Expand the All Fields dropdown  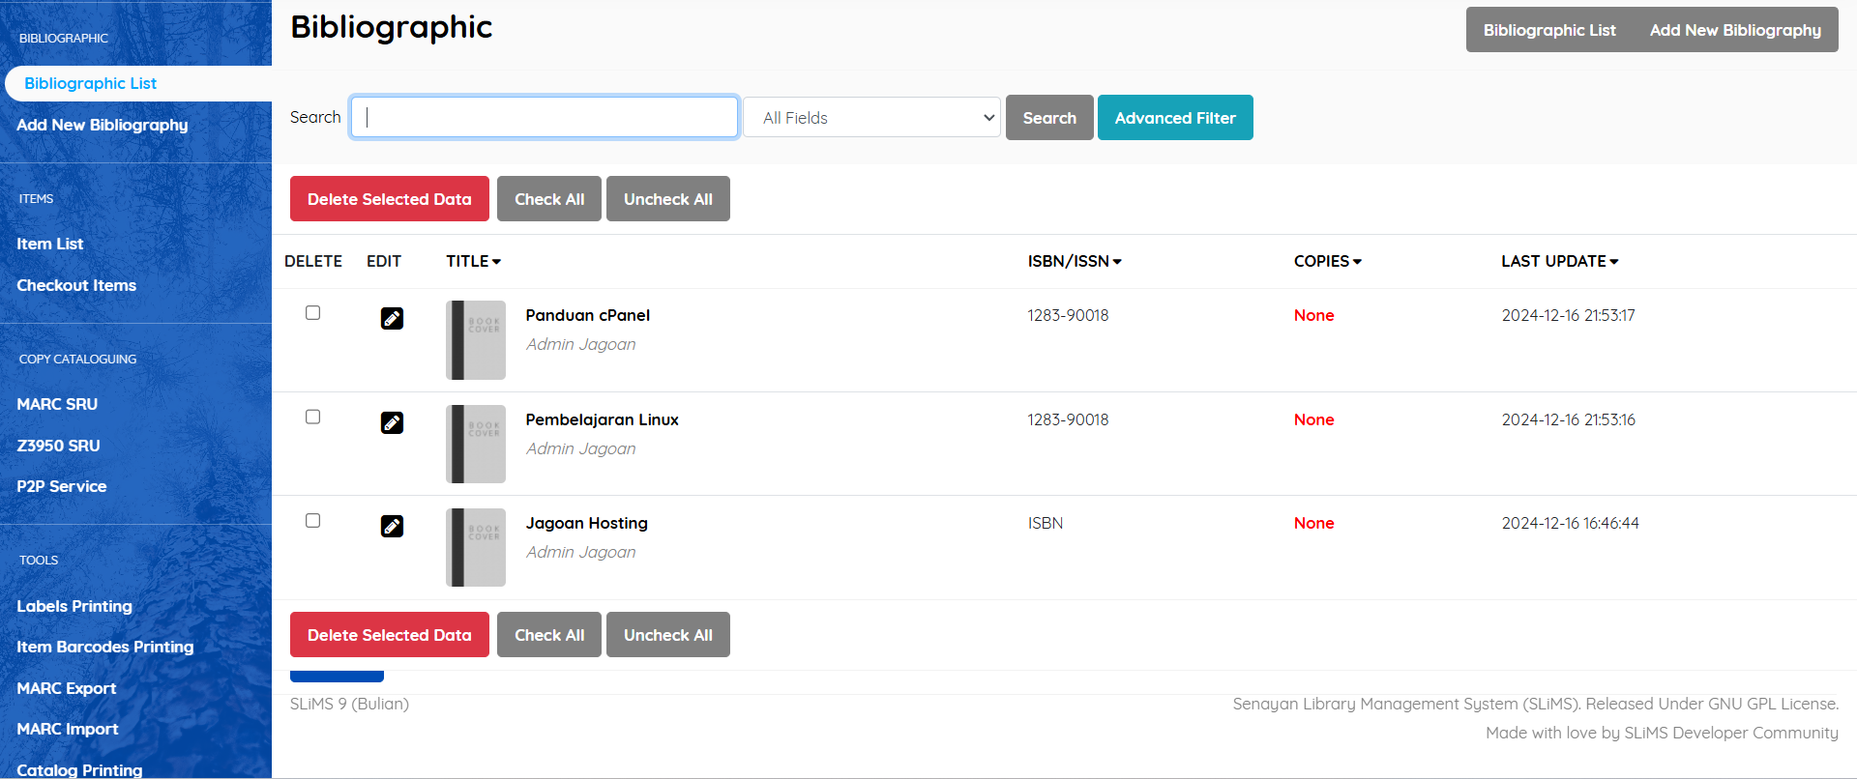click(x=871, y=118)
